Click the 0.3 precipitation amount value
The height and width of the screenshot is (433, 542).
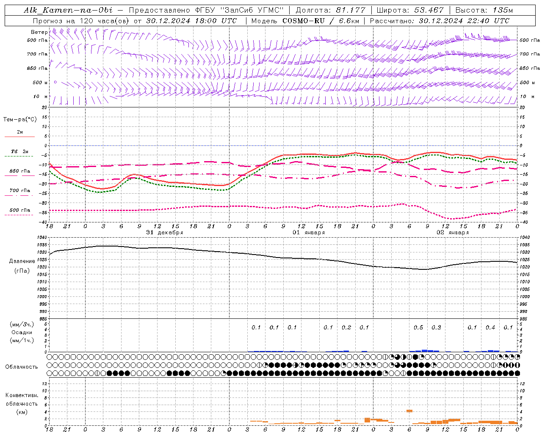point(436,328)
